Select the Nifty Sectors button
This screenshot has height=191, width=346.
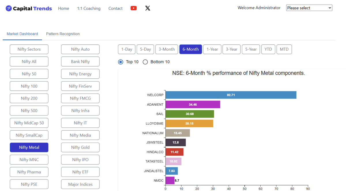(29, 49)
